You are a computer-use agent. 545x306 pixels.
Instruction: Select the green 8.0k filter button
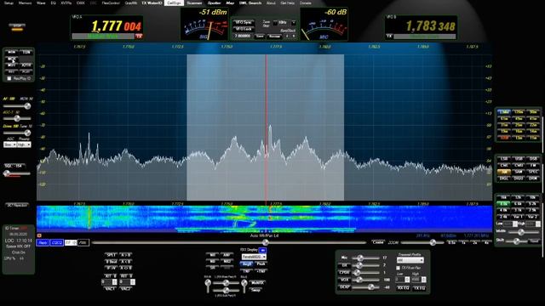click(x=503, y=204)
